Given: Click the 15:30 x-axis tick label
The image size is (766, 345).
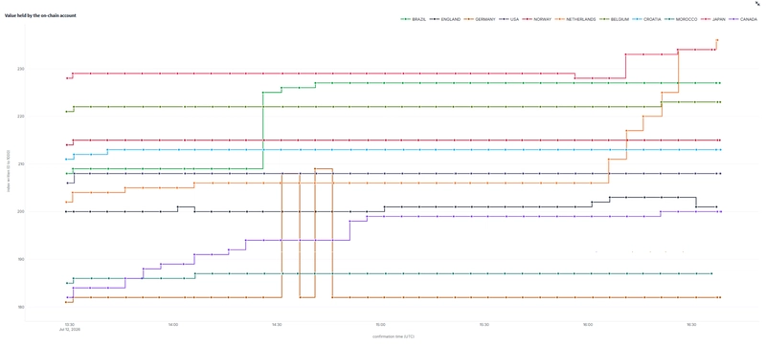Looking at the screenshot, I should pos(484,325).
